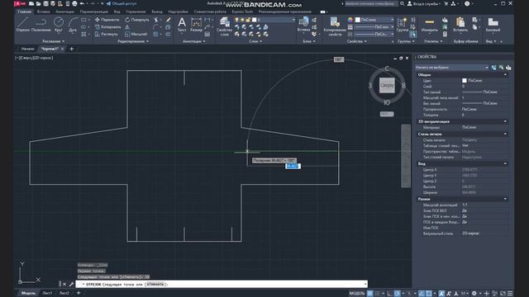
Task: Expand the Слои panel dropdown
Action: [255, 41]
